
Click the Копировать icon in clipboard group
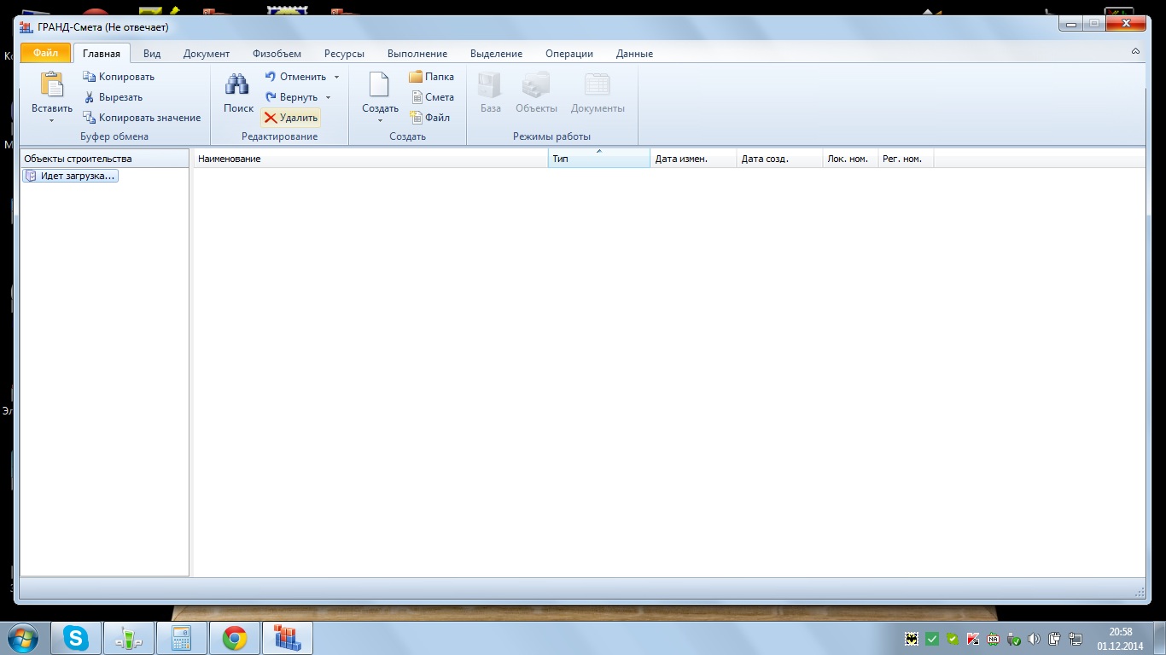point(90,77)
